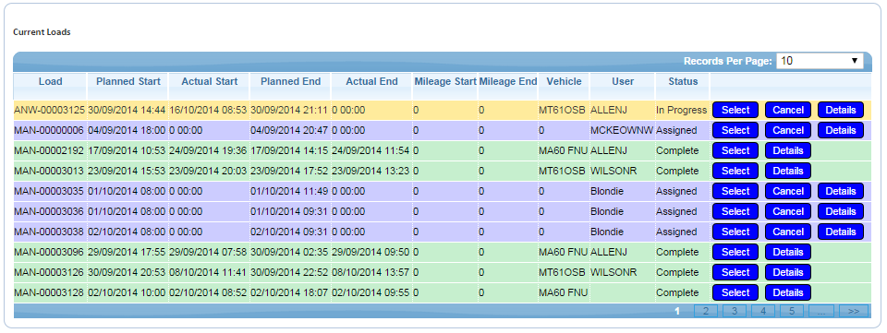
Task: Sort by User column header
Action: coord(623,82)
